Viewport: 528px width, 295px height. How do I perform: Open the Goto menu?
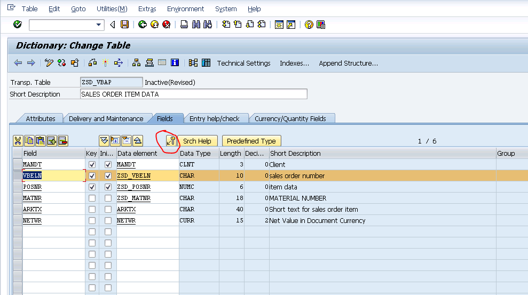tap(78, 9)
